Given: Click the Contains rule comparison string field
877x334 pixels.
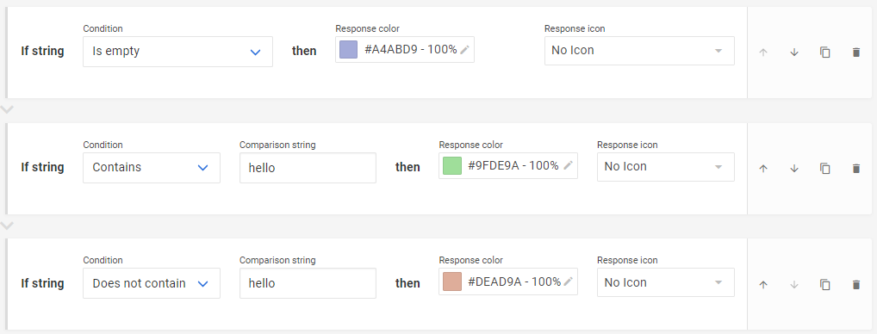Looking at the screenshot, I should click(x=308, y=168).
